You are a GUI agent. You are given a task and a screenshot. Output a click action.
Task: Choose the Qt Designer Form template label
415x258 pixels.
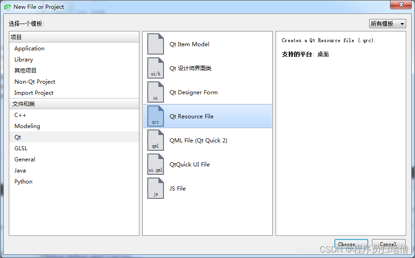[194, 92]
